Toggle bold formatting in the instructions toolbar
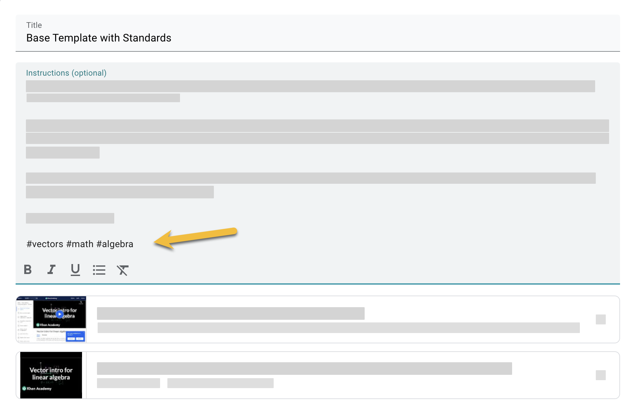 pyautogui.click(x=28, y=270)
